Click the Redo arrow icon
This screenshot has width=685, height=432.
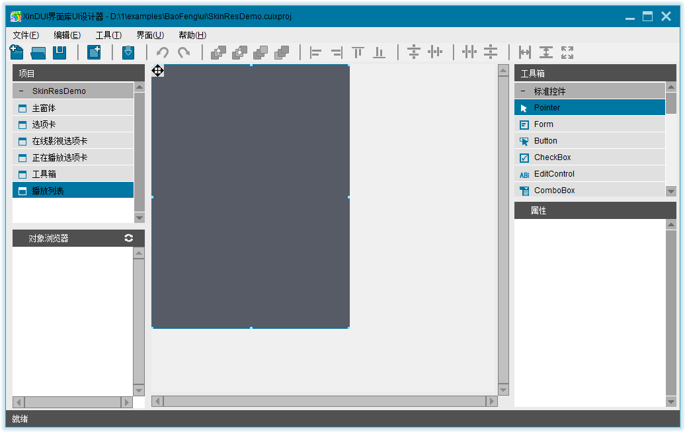pos(184,53)
